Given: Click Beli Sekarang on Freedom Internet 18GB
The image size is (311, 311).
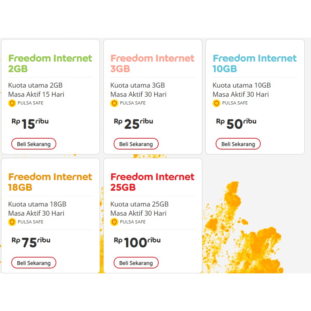Looking at the screenshot, I should click(33, 262).
